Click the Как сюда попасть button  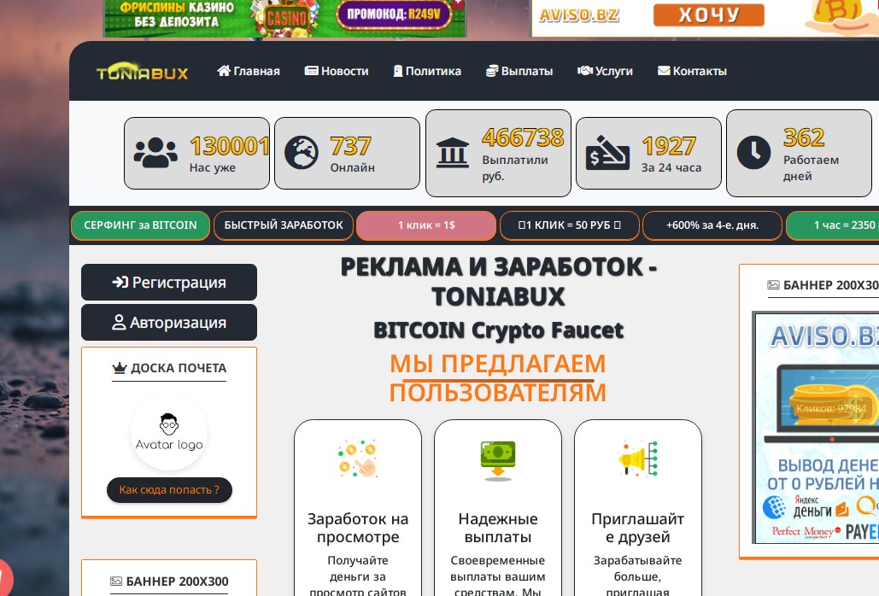(169, 490)
